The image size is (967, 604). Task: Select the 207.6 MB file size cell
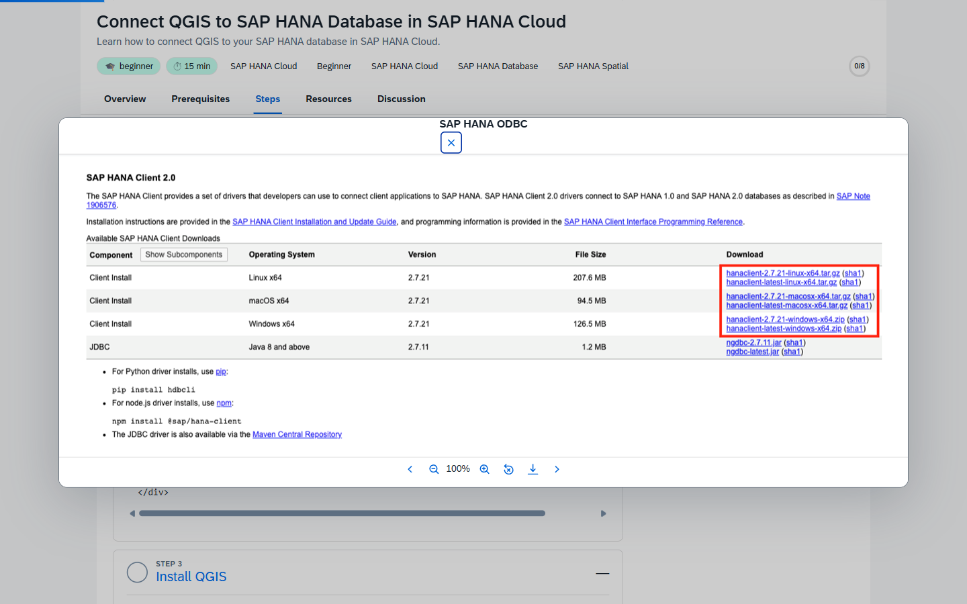click(x=589, y=278)
